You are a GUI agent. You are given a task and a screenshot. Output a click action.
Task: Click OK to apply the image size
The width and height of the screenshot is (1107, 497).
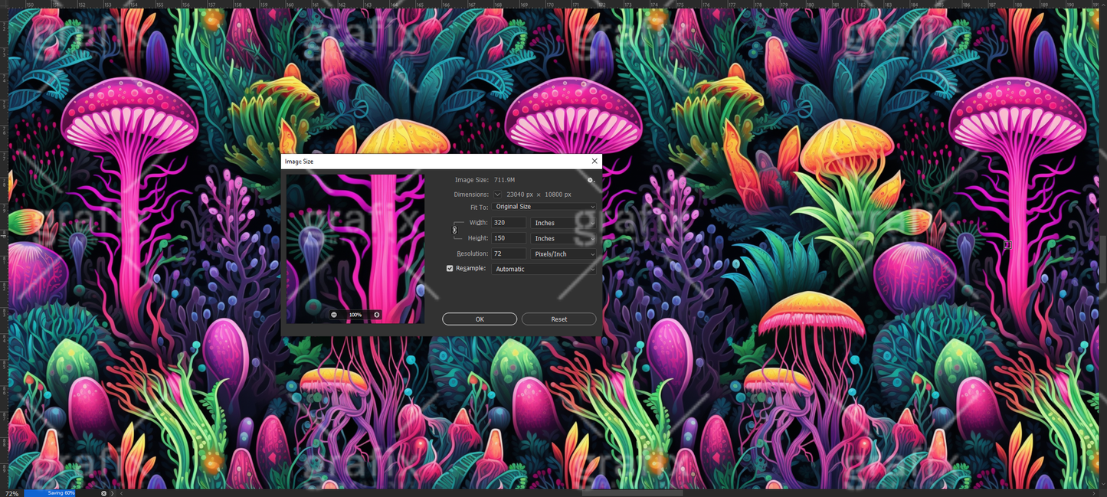point(480,319)
